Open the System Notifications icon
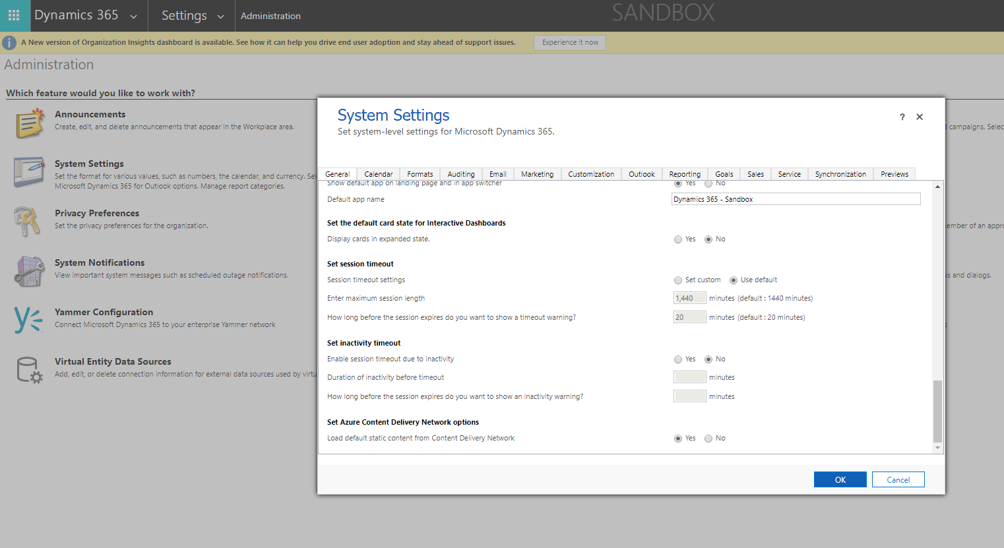 coord(29,271)
